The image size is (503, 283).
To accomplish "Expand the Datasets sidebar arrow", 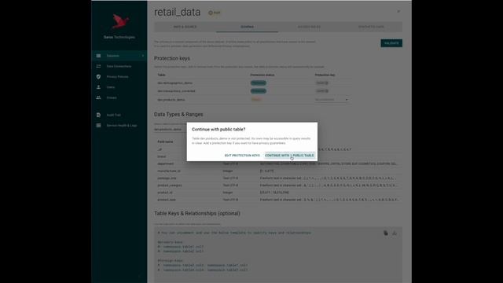I will pyautogui.click(x=143, y=56).
